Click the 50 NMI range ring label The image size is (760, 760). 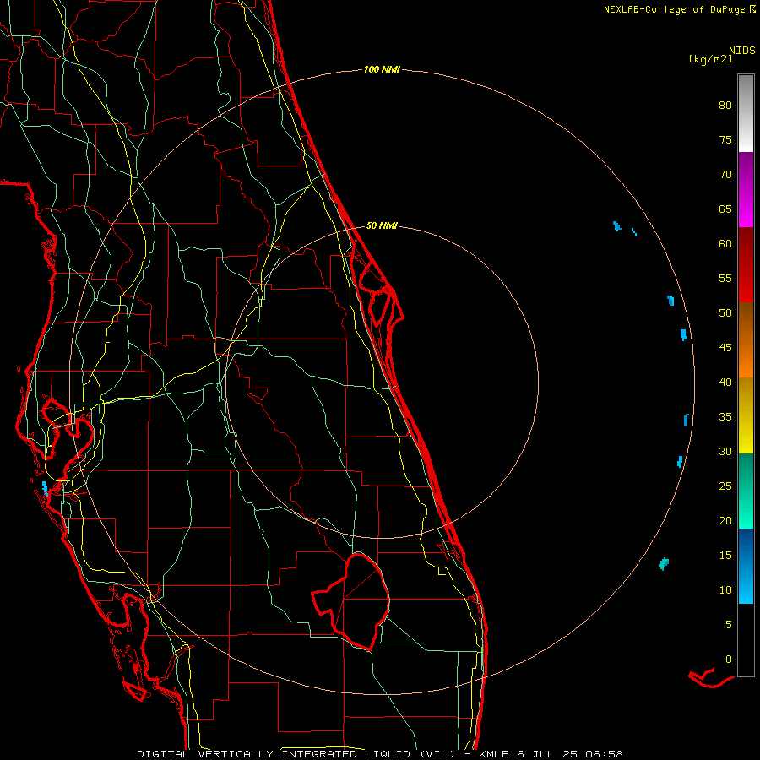click(382, 225)
